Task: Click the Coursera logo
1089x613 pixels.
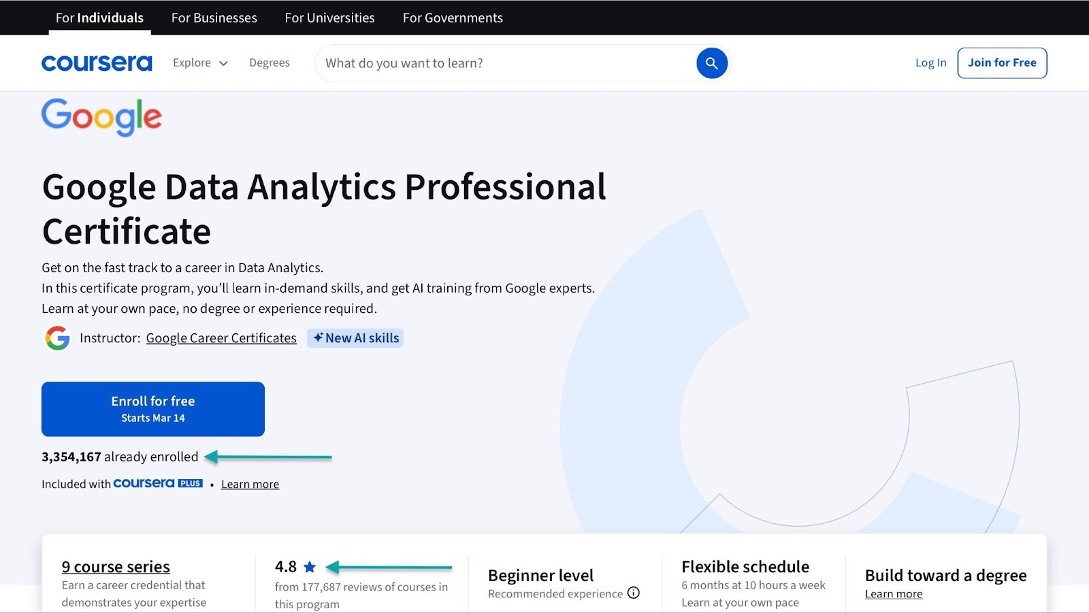Action: (97, 63)
